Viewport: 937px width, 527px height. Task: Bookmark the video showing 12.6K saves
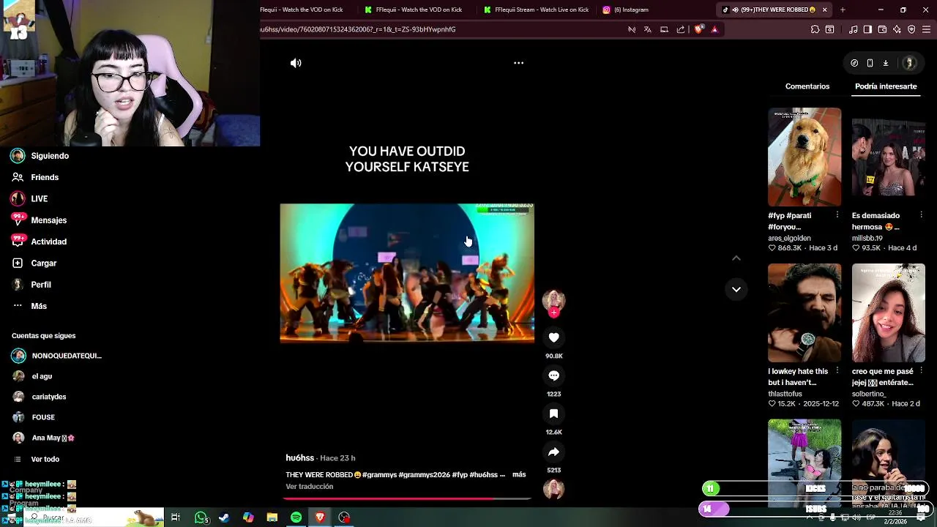(x=553, y=414)
